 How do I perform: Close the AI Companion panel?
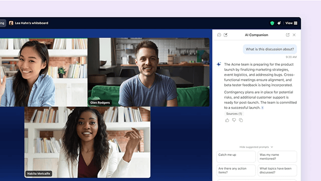pyautogui.click(x=294, y=35)
